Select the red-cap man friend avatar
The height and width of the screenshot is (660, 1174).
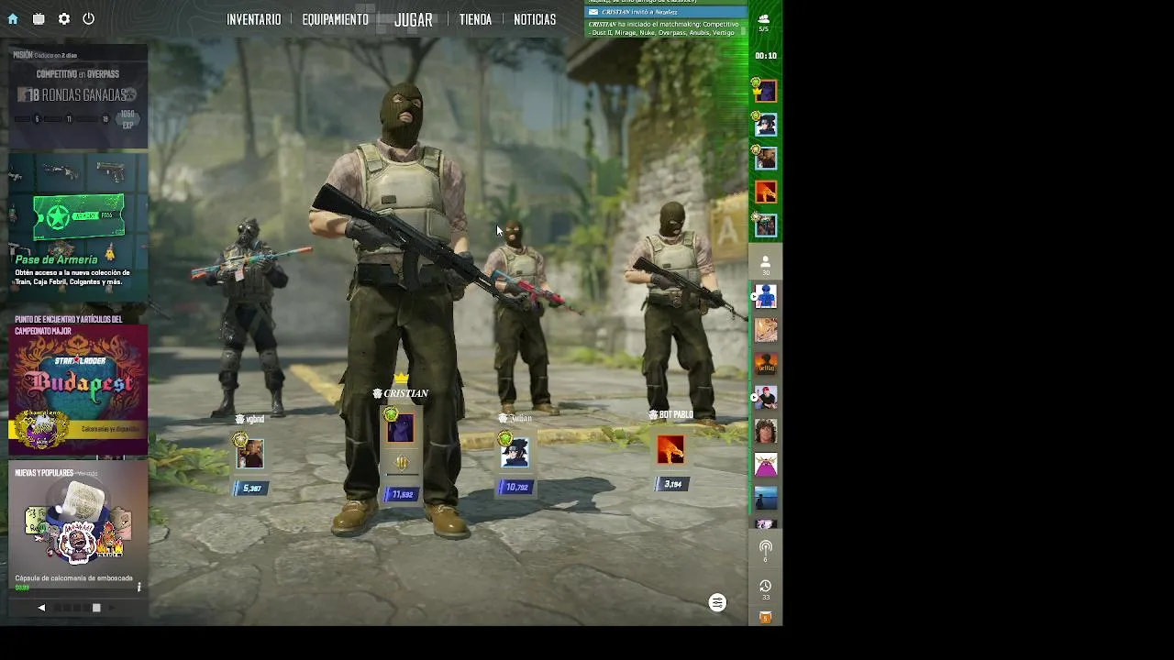tap(766, 398)
